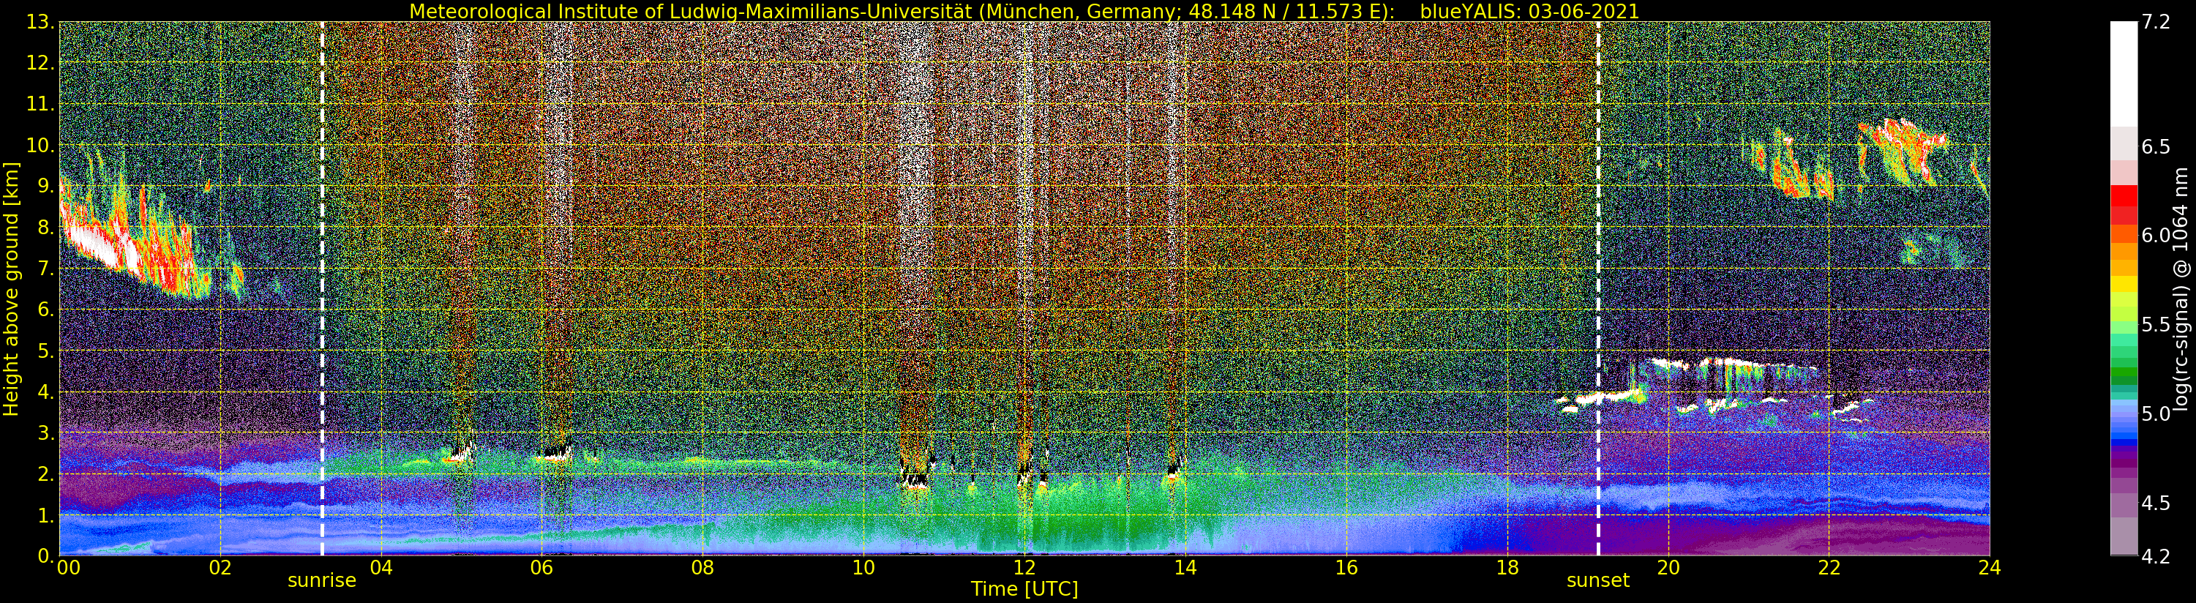This screenshot has width=2196, height=603.
Task: Click the time axis tick label 10
Action: (x=863, y=568)
